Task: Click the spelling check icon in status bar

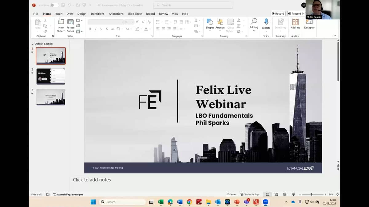Action: point(48,194)
